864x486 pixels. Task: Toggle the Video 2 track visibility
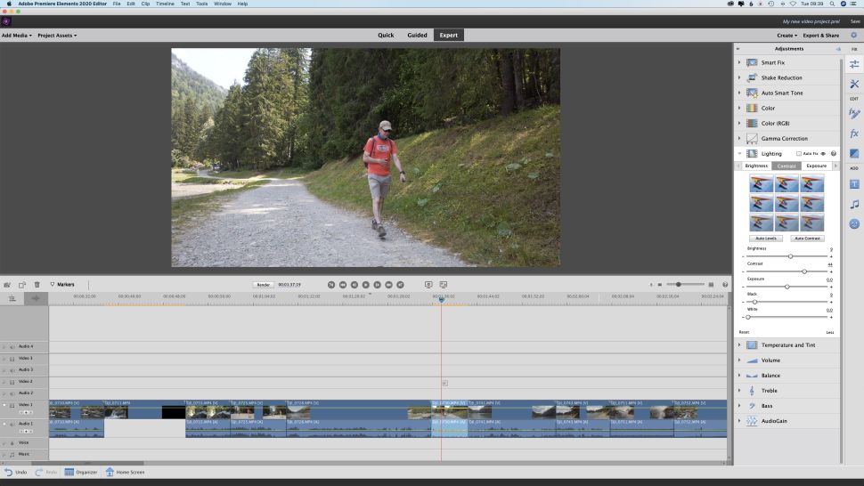12,382
